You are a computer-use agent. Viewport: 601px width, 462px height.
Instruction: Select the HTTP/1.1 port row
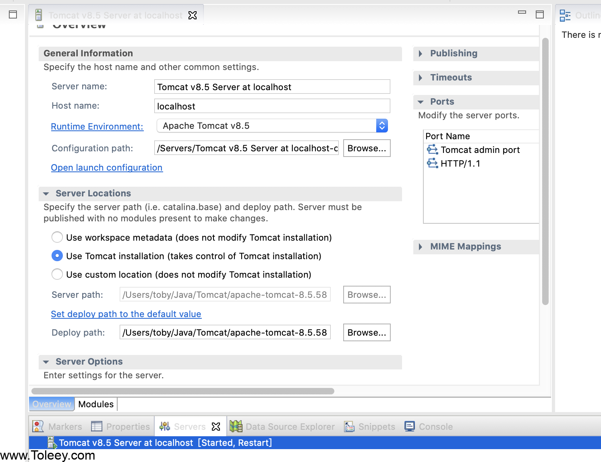pyautogui.click(x=481, y=163)
